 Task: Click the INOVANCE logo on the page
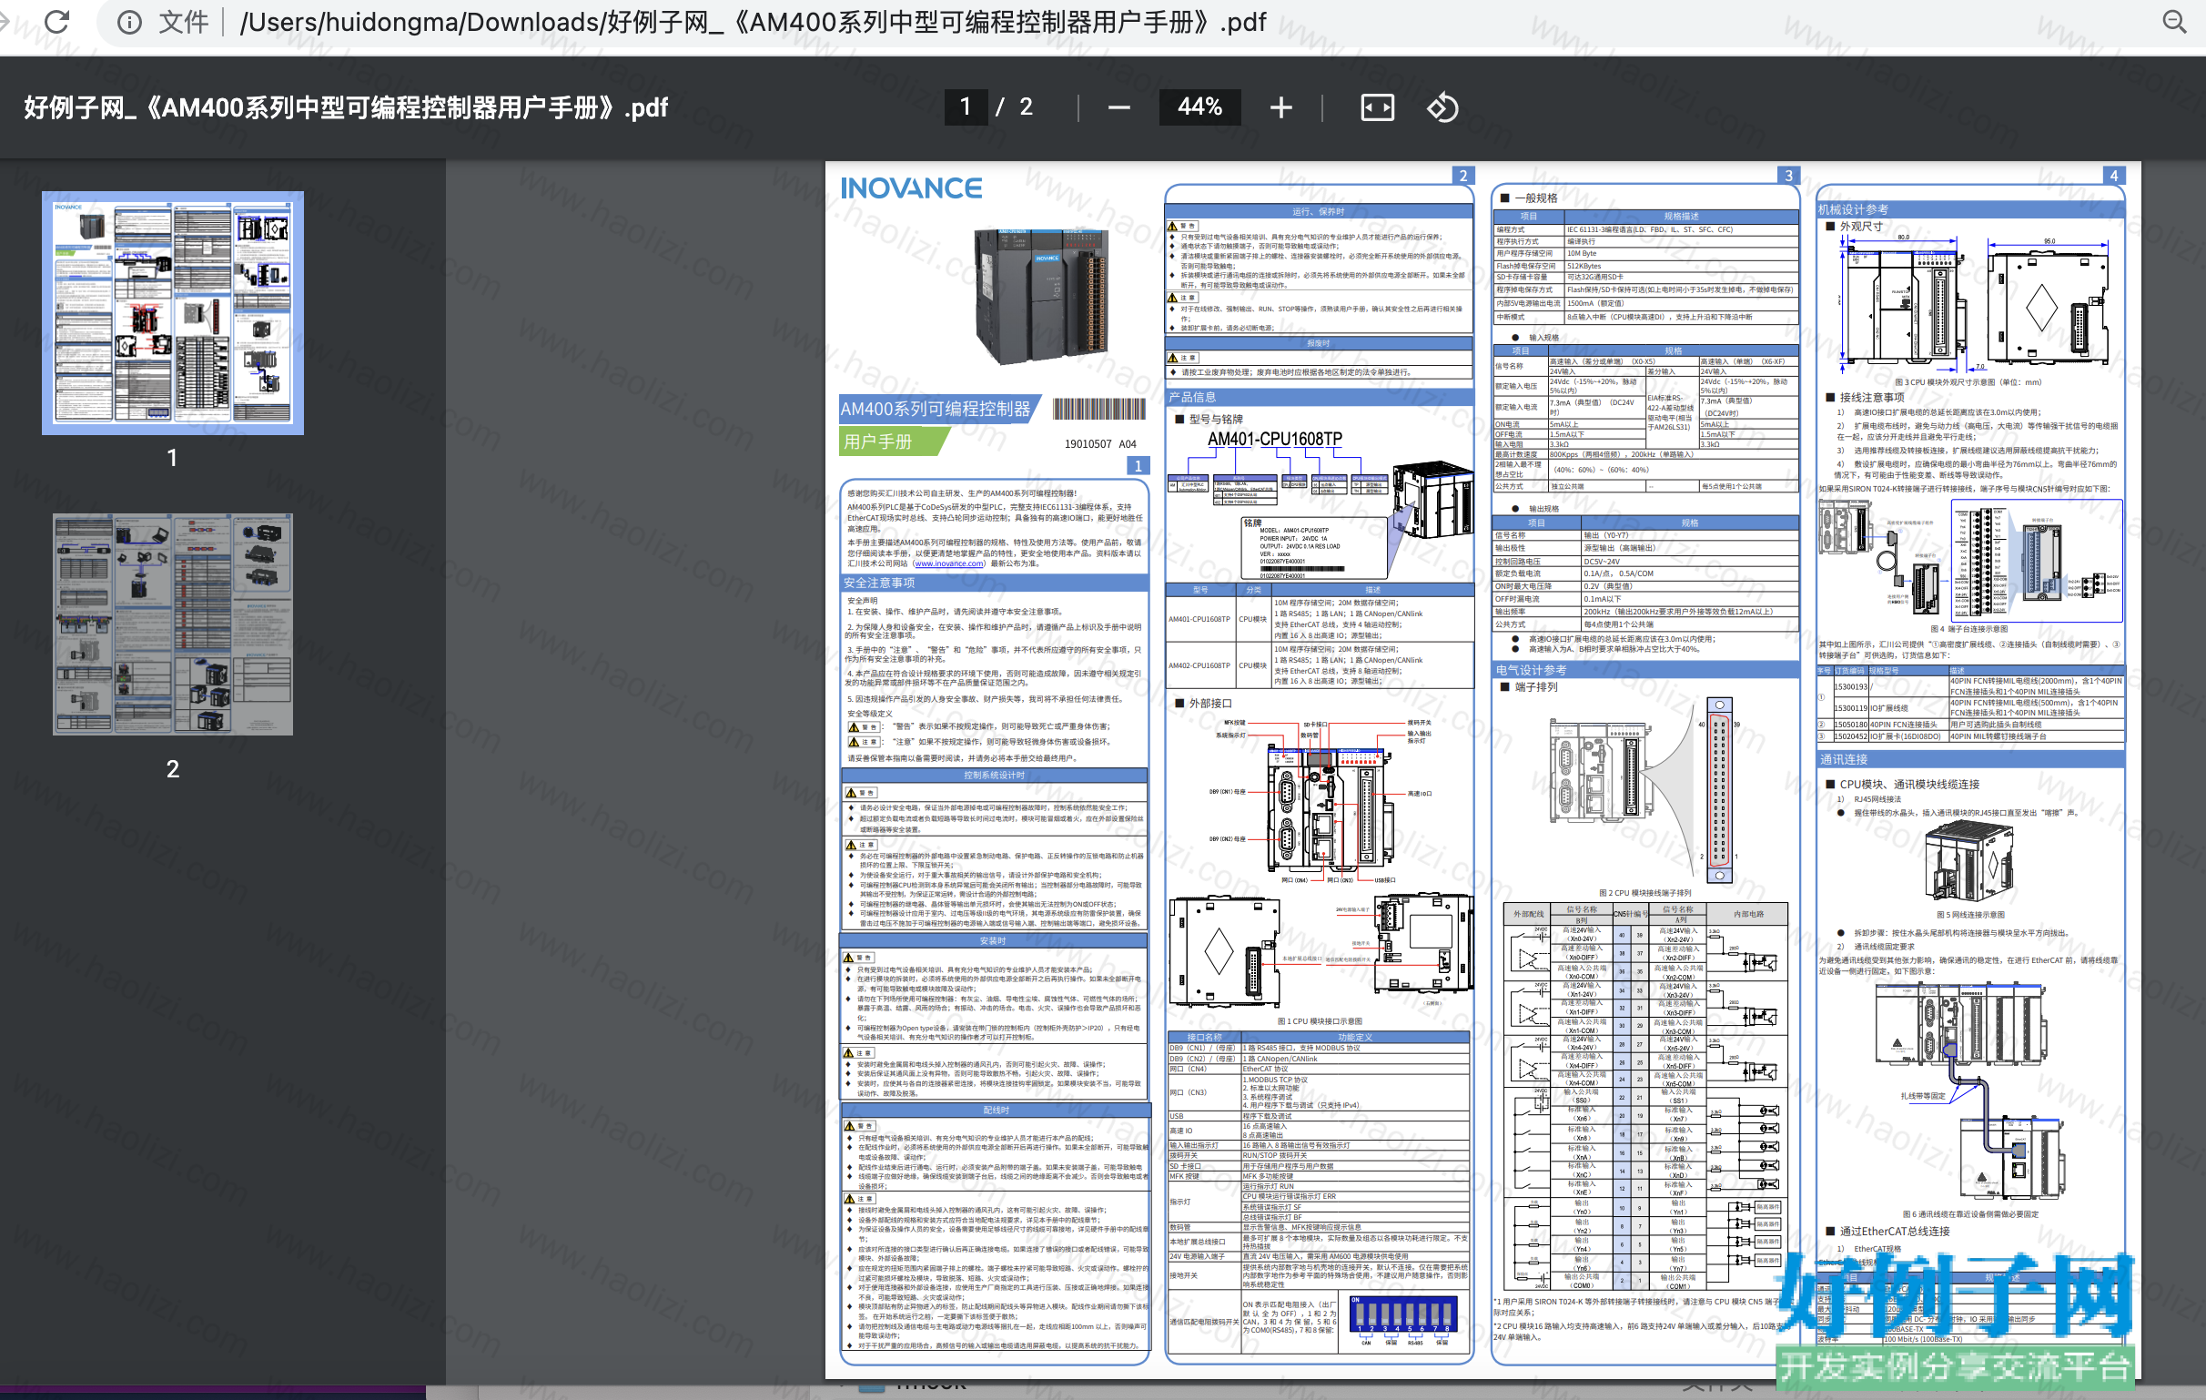click(912, 188)
